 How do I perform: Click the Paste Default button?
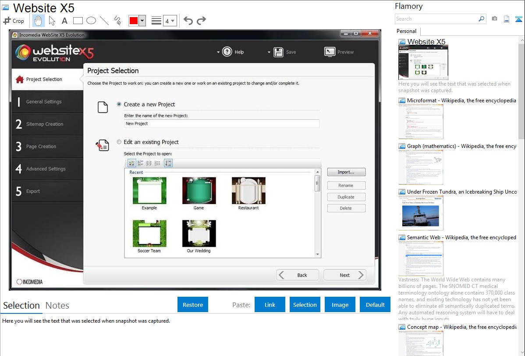click(375, 305)
